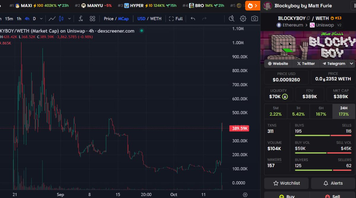
Task: Open the indicators fx icon
Action: pyautogui.click(x=80, y=19)
